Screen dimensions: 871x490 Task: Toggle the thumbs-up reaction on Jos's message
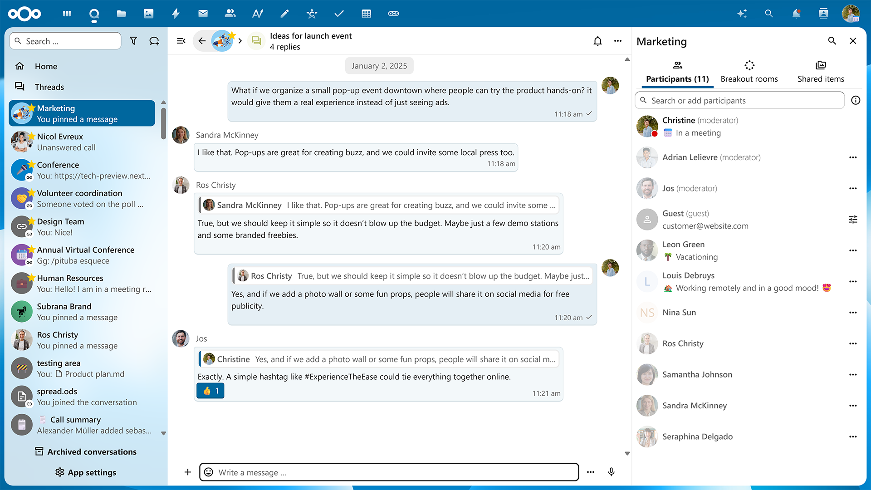pos(210,391)
